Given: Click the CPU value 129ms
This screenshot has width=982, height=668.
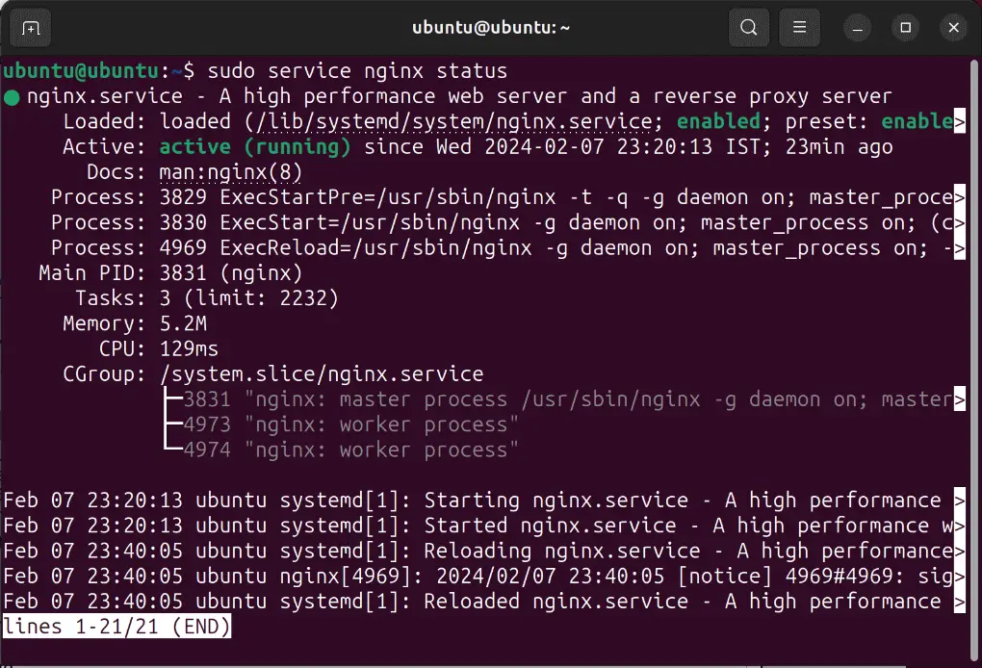Looking at the screenshot, I should (189, 348).
